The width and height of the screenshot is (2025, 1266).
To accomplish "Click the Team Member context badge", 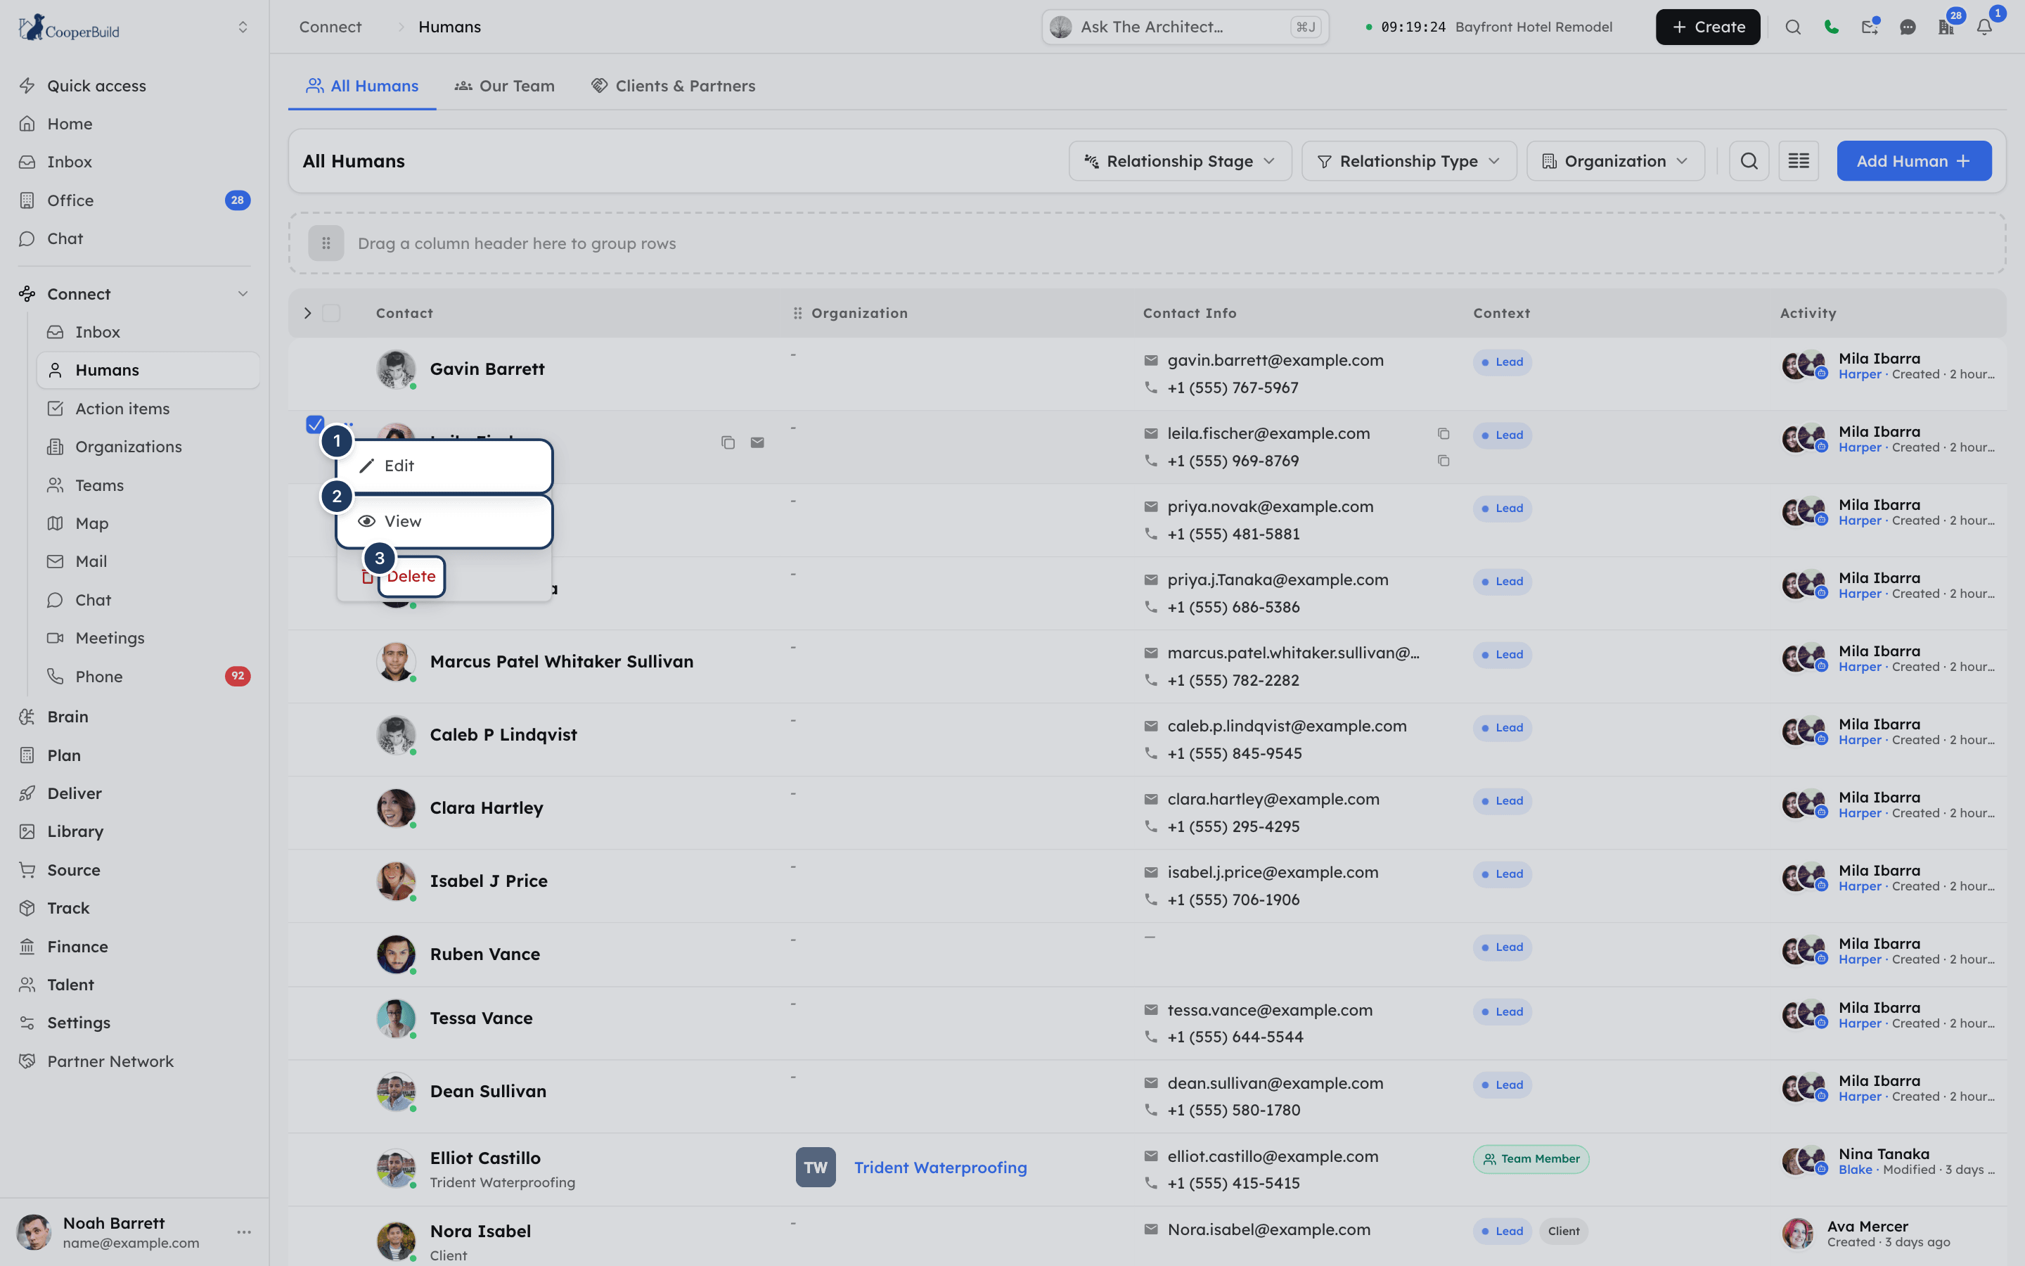I will pyautogui.click(x=1531, y=1159).
